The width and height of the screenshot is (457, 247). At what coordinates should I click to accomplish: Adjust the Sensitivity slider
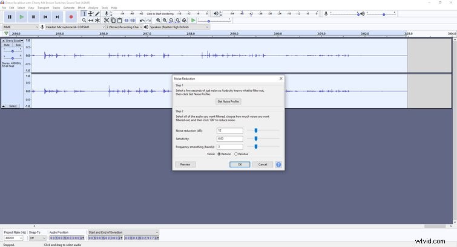256,138
